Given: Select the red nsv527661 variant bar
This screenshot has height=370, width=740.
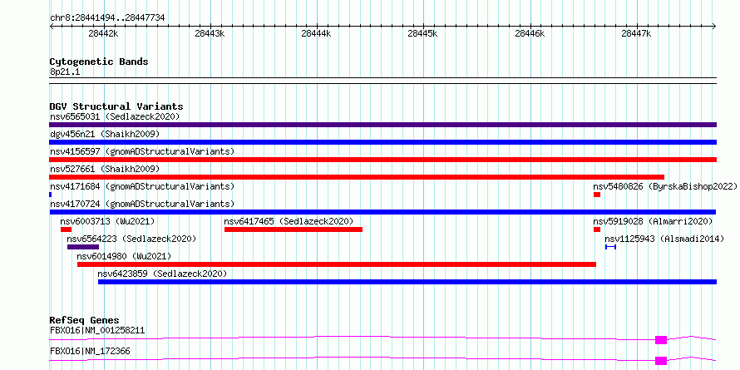Looking at the screenshot, I should point(357,177).
